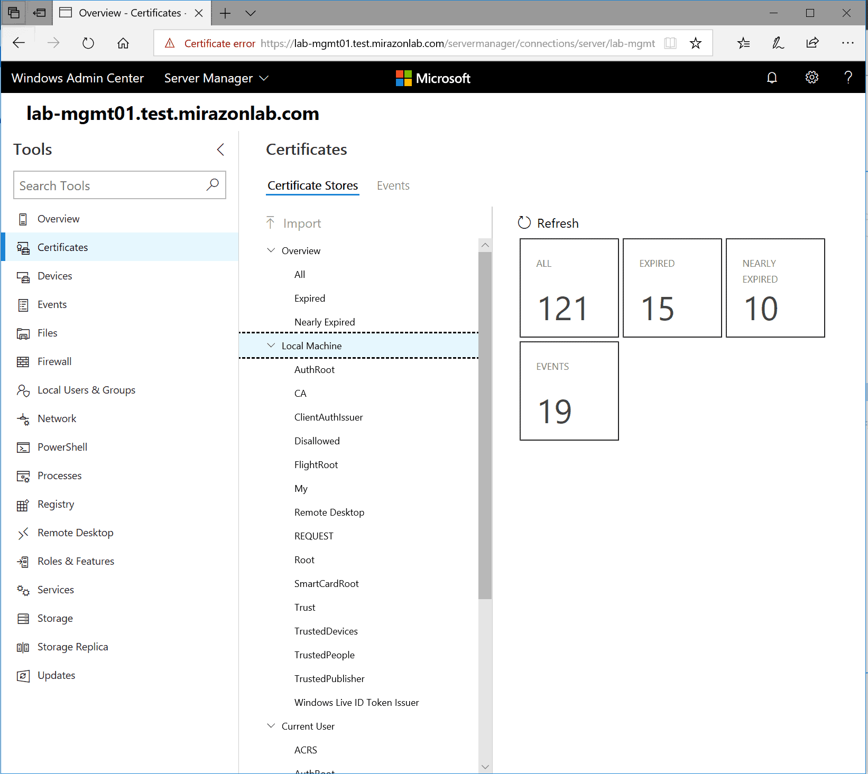Collapse the Local Machine tree node

[x=271, y=346]
